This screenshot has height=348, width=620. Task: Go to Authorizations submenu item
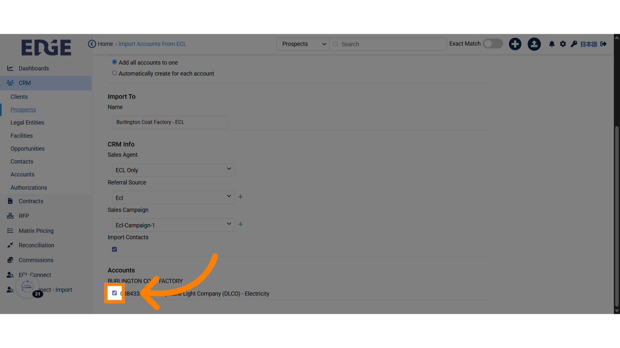point(29,188)
